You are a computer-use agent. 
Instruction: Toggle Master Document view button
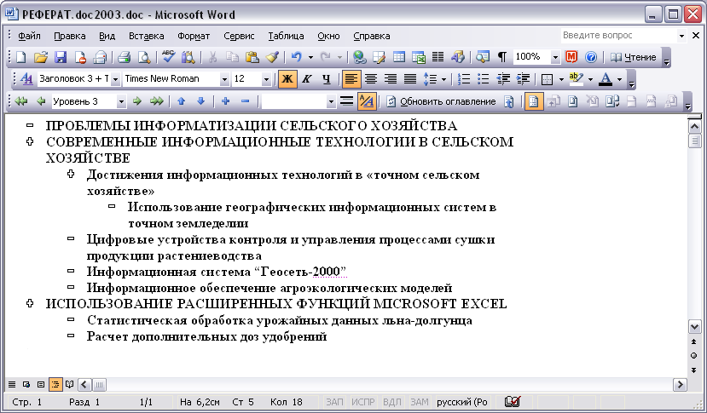coord(533,101)
